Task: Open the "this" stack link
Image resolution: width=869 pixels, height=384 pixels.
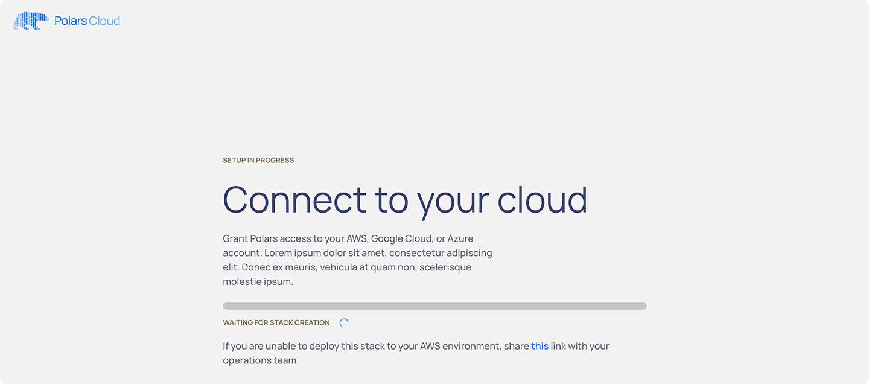Action: 540,346
